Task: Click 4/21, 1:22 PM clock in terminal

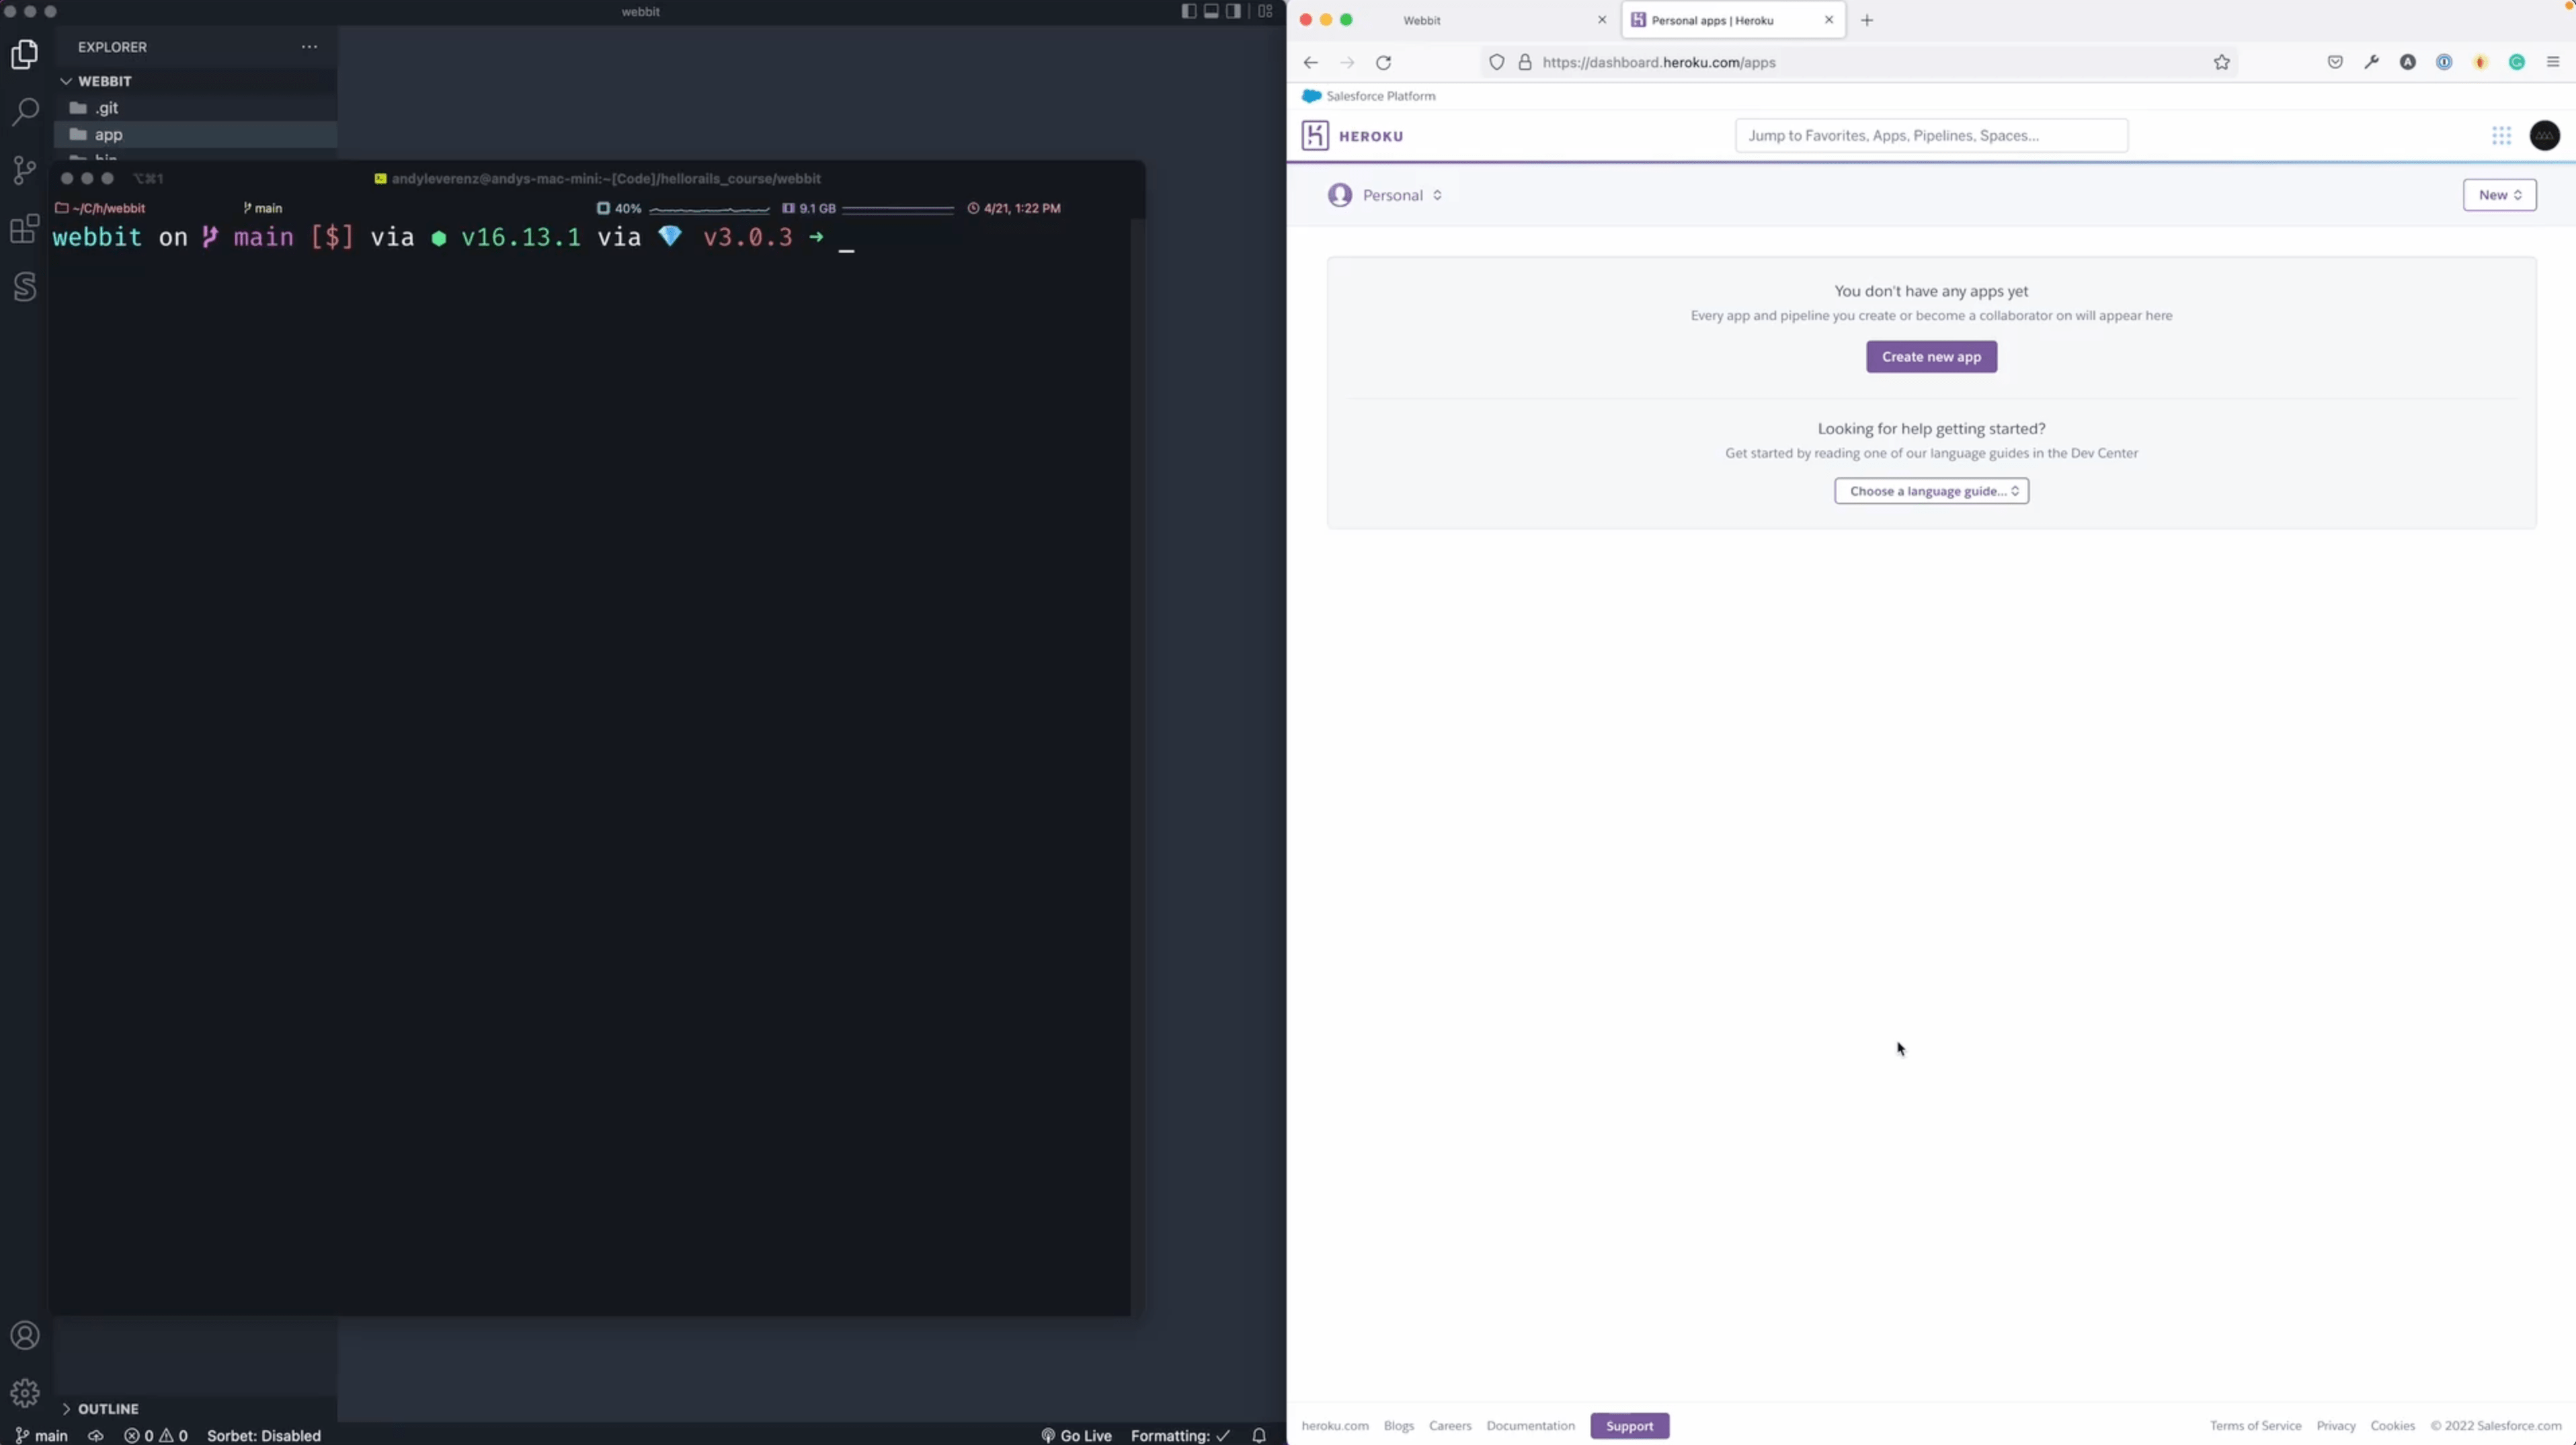Action: tap(1014, 208)
